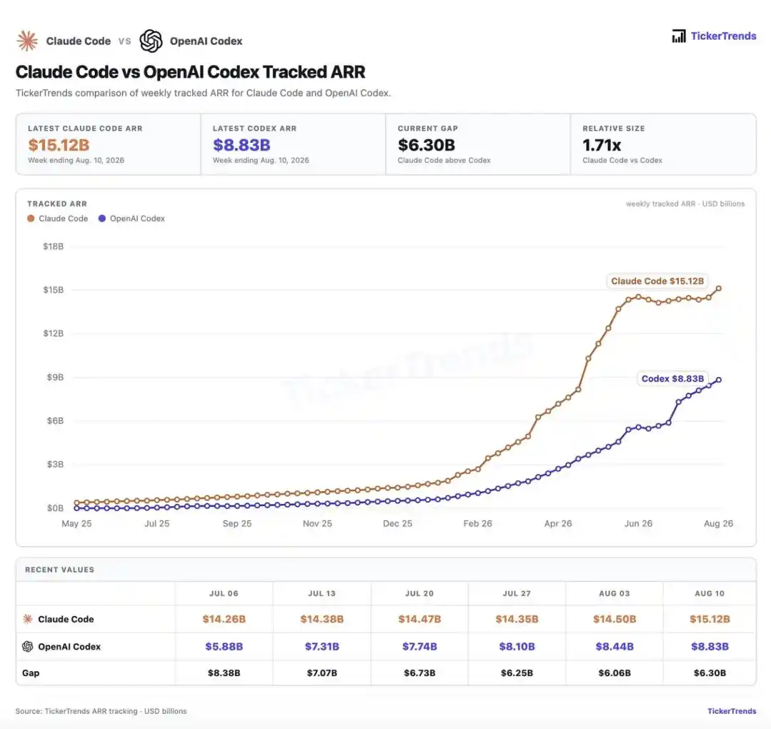The width and height of the screenshot is (771, 729).
Task: Click the 'Feb 26' x-axis label
Action: 478,523
